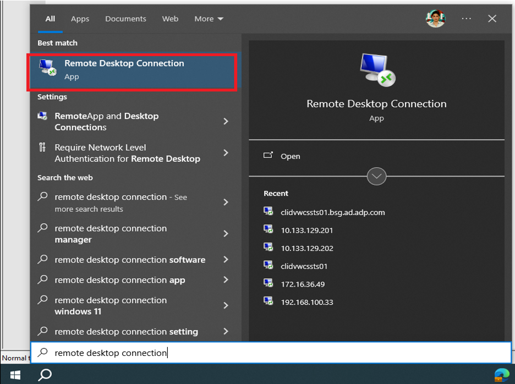Click the Require Network Level Authentication tools icon
The image size is (515, 384).
click(42, 147)
